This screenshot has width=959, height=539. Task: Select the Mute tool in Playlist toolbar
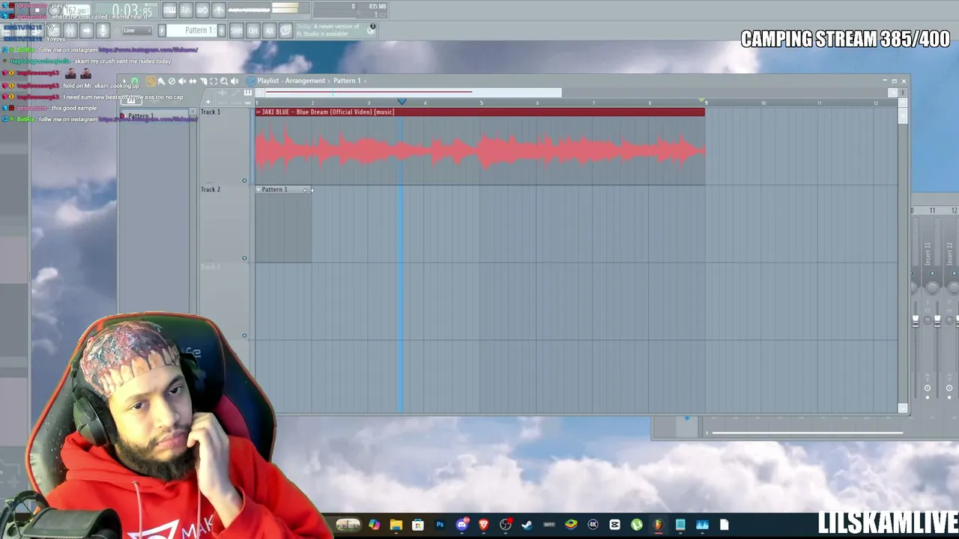pyautogui.click(x=182, y=81)
